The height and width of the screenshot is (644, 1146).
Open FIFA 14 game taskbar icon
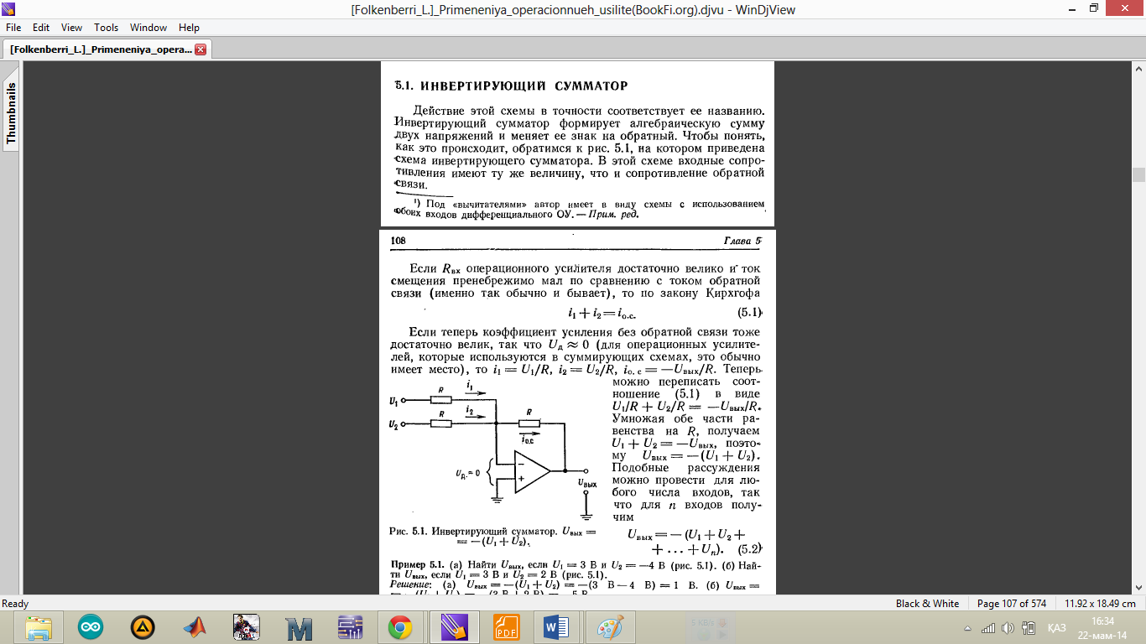coord(246,627)
